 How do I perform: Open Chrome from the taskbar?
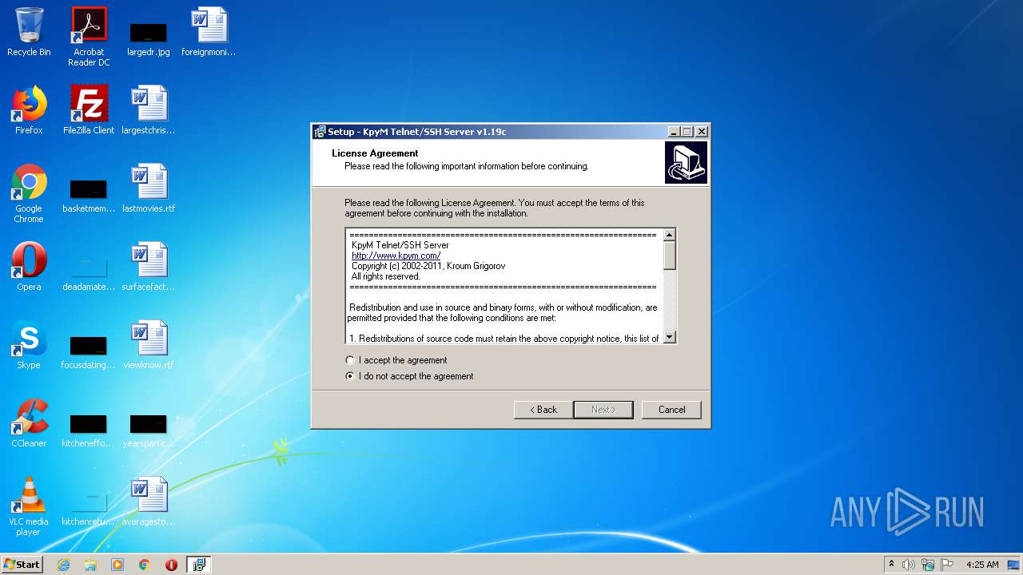(x=145, y=565)
